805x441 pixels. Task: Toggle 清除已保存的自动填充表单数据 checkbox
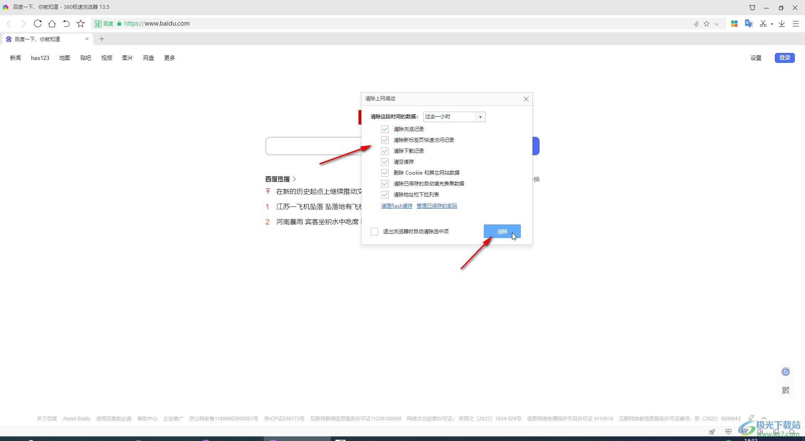click(385, 184)
